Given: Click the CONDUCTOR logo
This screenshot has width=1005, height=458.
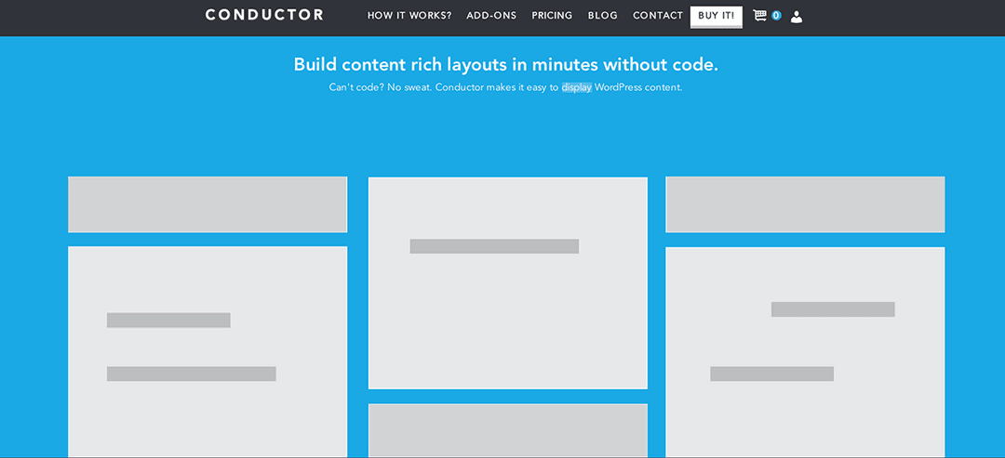Looking at the screenshot, I should point(264,15).
